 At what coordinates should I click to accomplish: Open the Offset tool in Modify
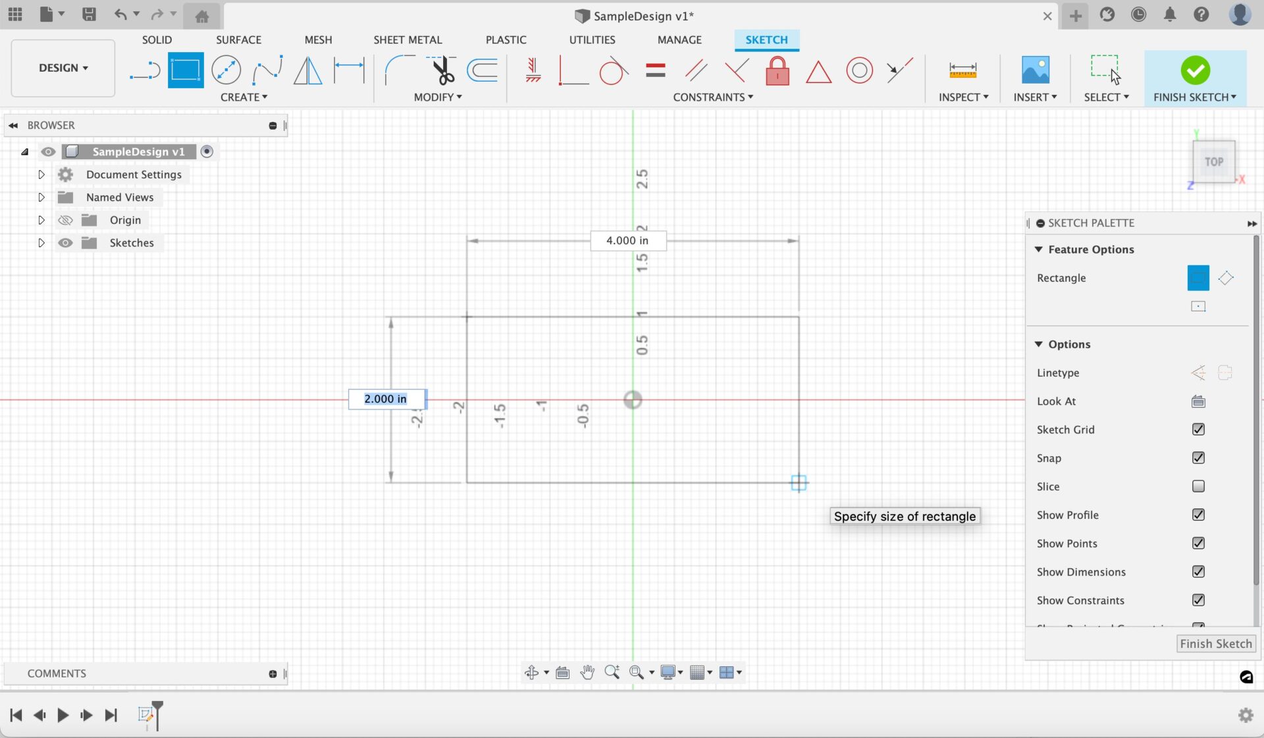[x=481, y=70]
